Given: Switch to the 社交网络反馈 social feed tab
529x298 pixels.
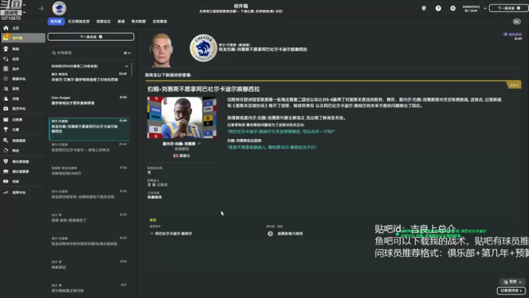Looking at the screenshot, I should pyautogui.click(x=79, y=21).
